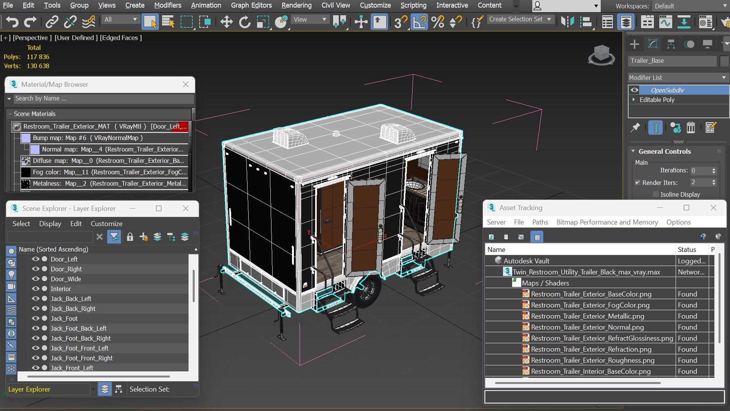730x411 pixels.
Task: Select the Link tool icon
Action: [52, 22]
